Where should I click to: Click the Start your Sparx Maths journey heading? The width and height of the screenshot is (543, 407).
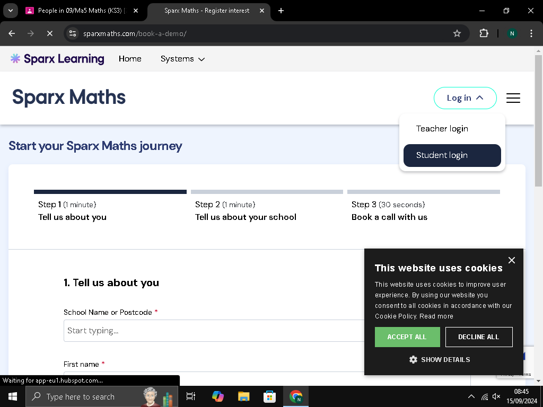[95, 146]
